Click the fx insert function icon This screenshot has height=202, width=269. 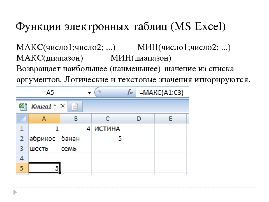130,92
